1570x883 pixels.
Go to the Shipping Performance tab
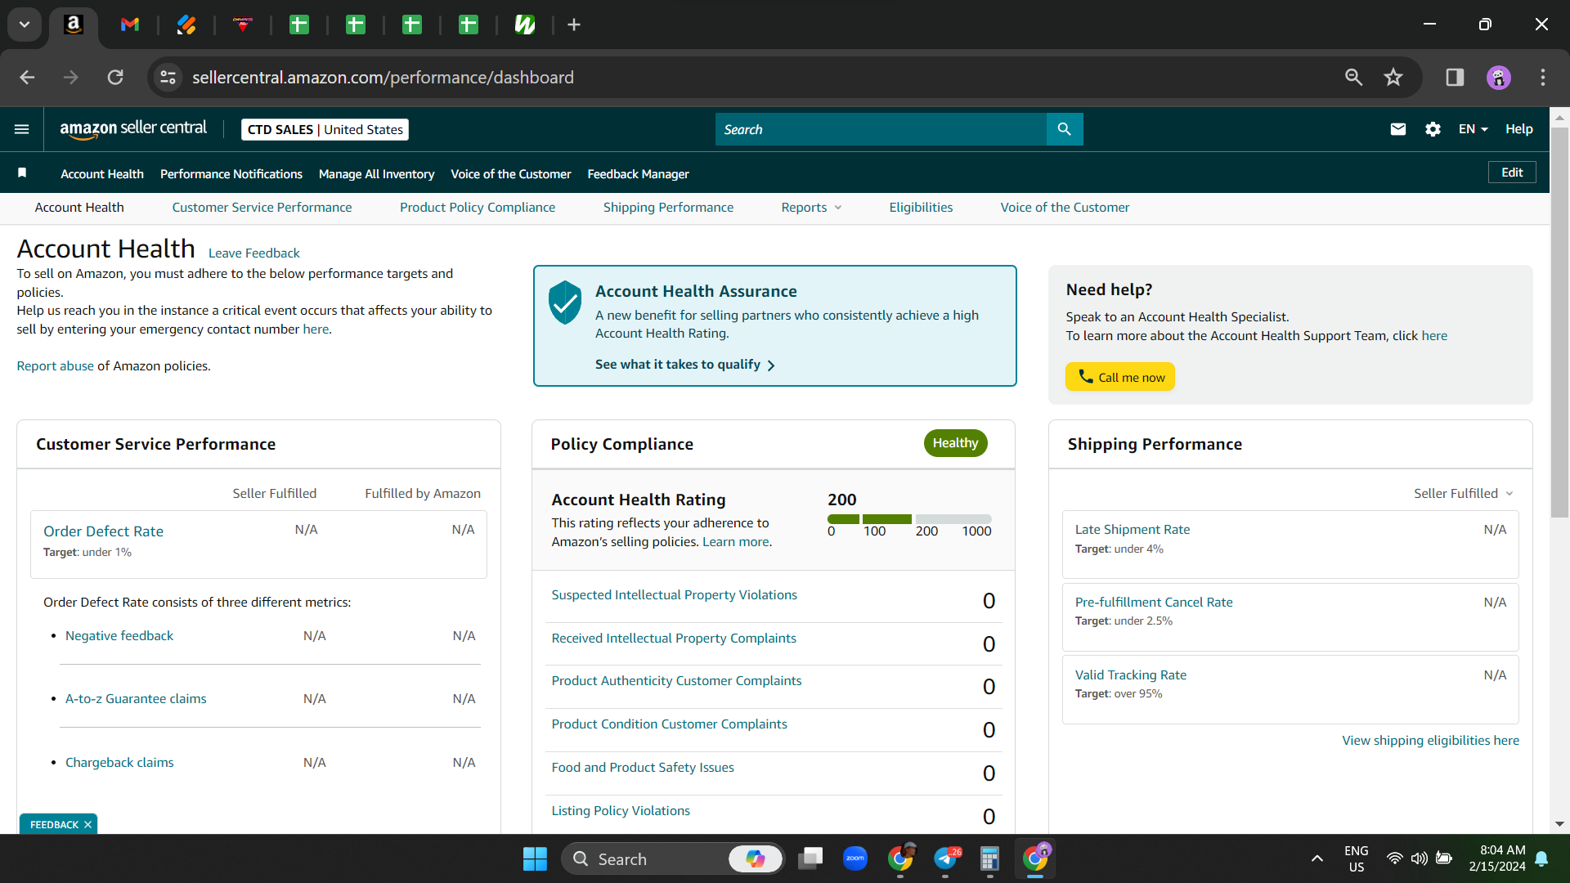pyautogui.click(x=668, y=208)
